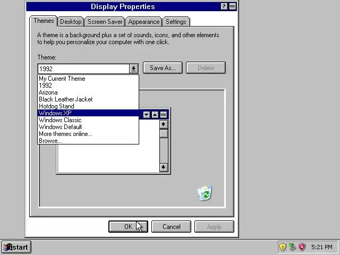This screenshot has height=255, width=340.
Task: Click the preview scrollbar down arrow
Action: [164, 167]
